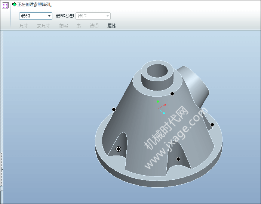
Task: Toggle pattern dot on the cone's left edge
Action: (x=114, y=110)
